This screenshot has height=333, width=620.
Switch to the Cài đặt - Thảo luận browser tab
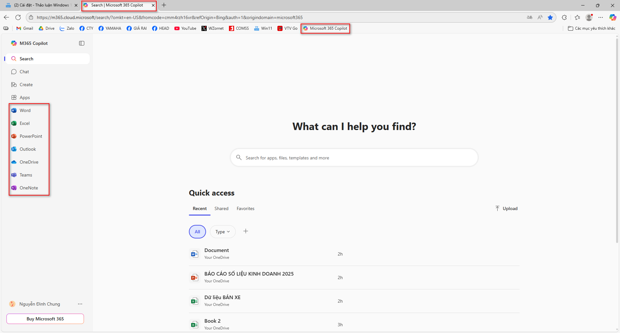(x=41, y=5)
